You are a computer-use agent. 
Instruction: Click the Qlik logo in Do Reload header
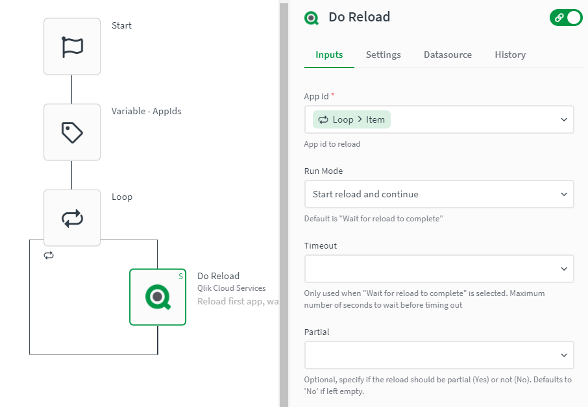312,18
